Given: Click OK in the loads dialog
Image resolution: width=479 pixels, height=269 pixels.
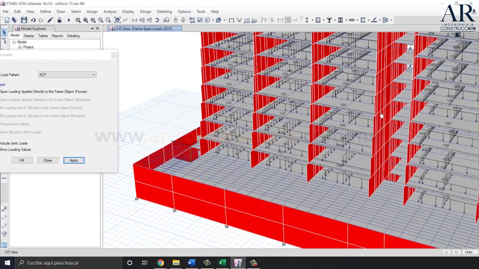Looking at the screenshot, I should point(22,160).
